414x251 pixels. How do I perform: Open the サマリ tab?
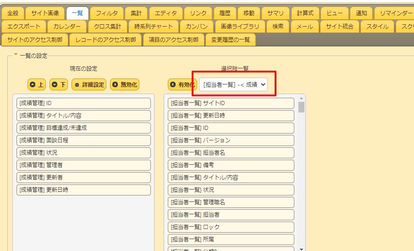pyautogui.click(x=276, y=13)
